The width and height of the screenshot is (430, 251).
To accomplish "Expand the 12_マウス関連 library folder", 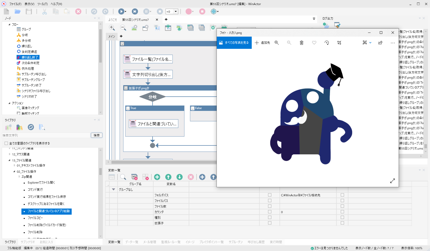I will pos(9,154).
